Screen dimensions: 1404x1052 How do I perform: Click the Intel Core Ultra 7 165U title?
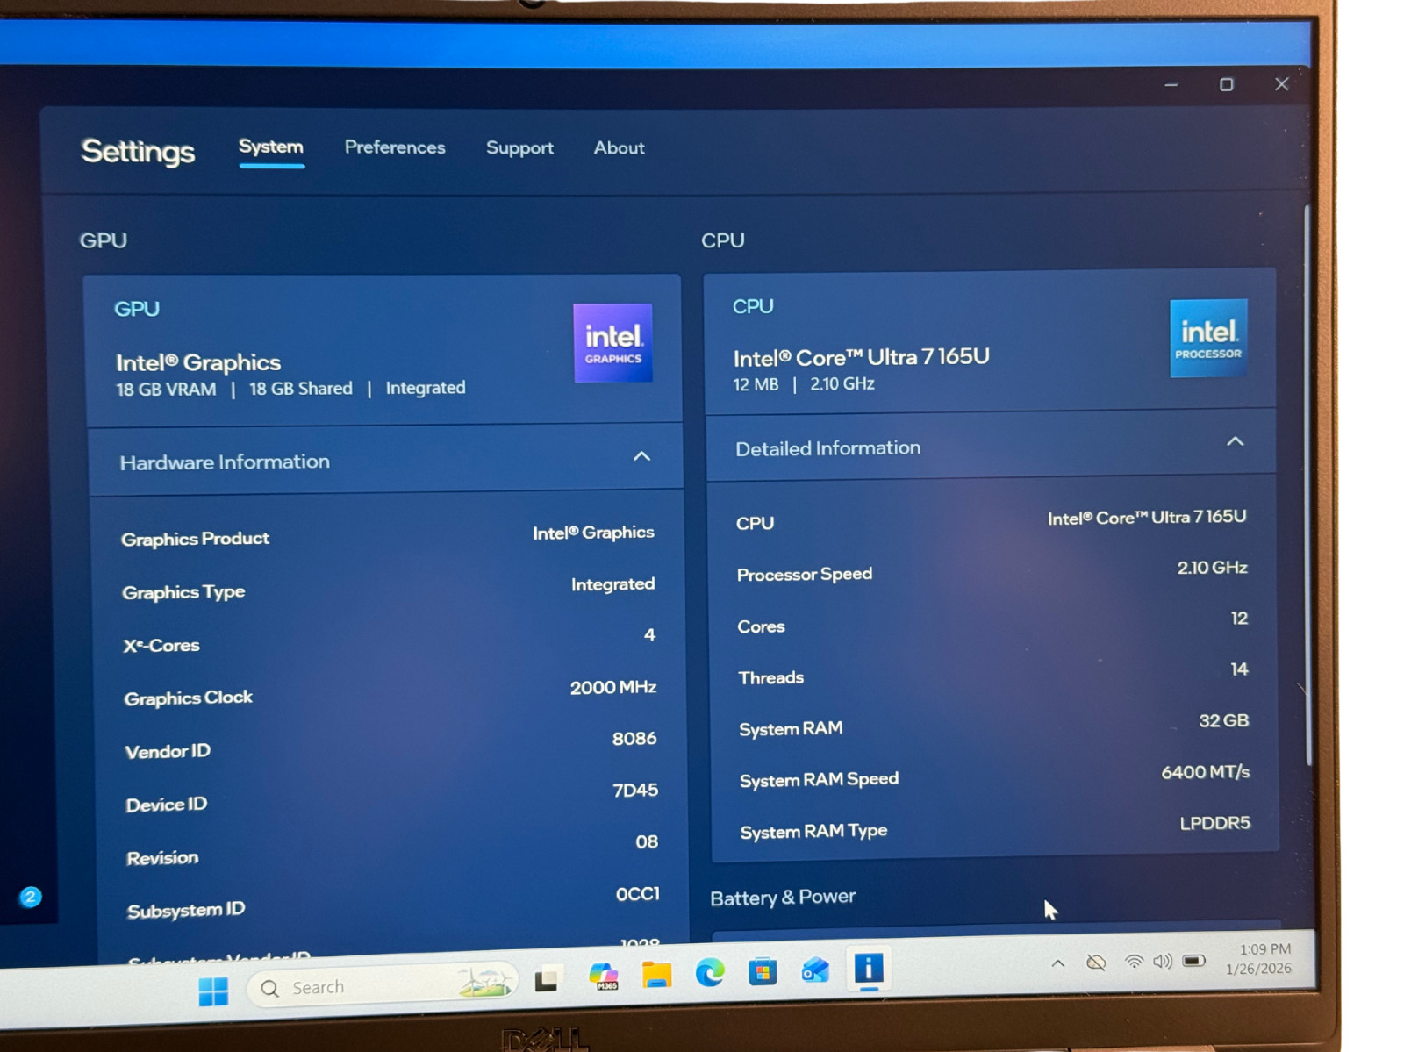(x=862, y=357)
